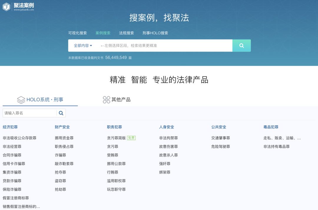Open 集资诈骗罪 link
This screenshot has width=318, height=210.
pyautogui.click(x=12, y=172)
